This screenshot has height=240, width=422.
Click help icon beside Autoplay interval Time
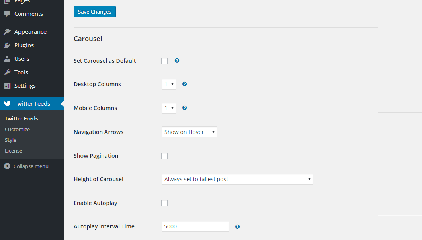click(237, 226)
